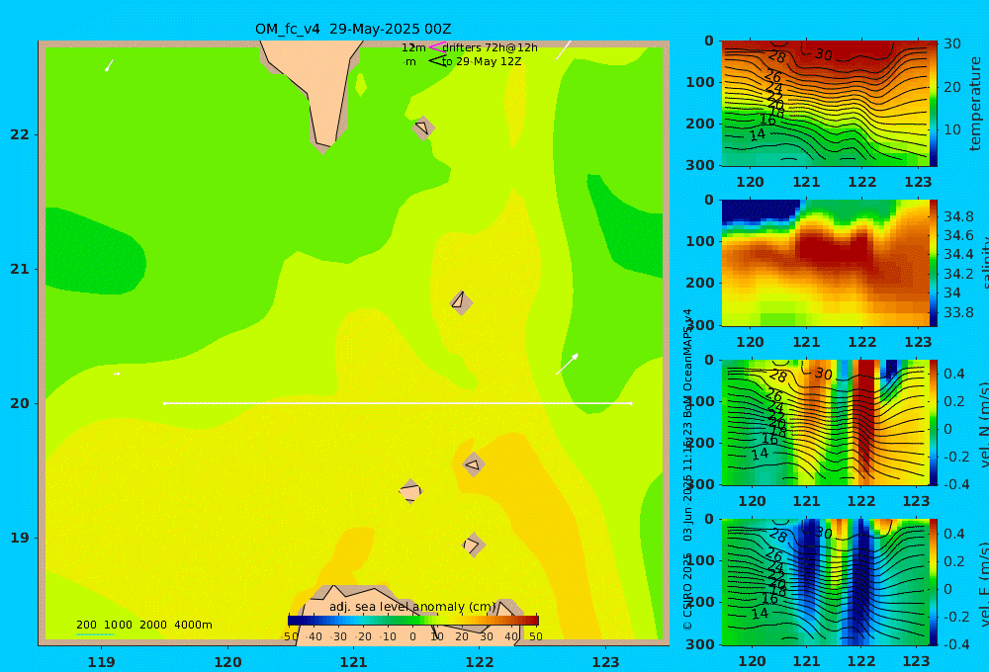
Task: Click the island marker near 22N 121.5E
Action: coord(423,127)
